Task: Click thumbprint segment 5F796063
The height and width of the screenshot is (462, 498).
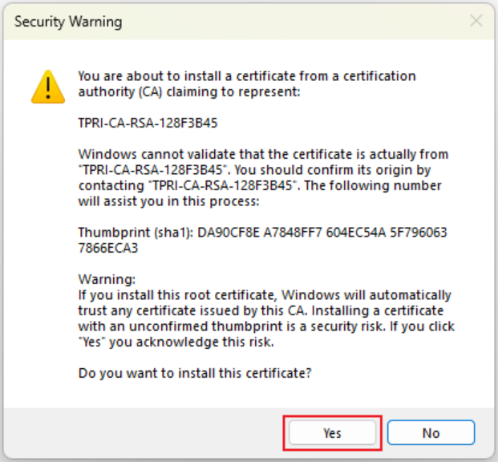Action: (x=417, y=233)
